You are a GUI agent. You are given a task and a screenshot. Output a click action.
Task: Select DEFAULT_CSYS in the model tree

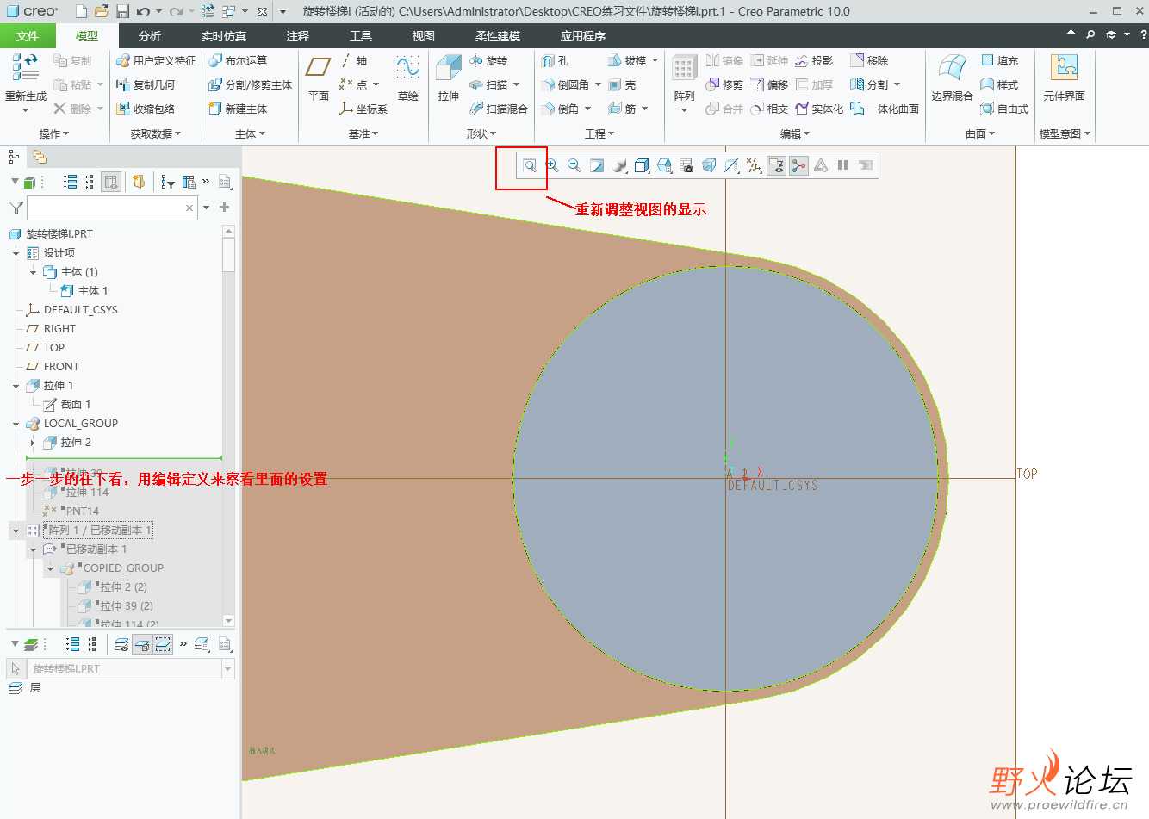tap(81, 310)
